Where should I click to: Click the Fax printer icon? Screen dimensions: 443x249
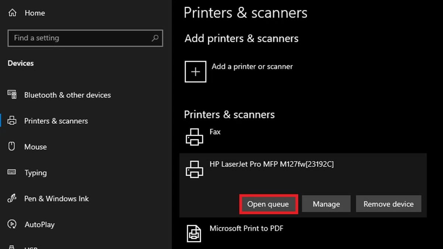(195, 136)
